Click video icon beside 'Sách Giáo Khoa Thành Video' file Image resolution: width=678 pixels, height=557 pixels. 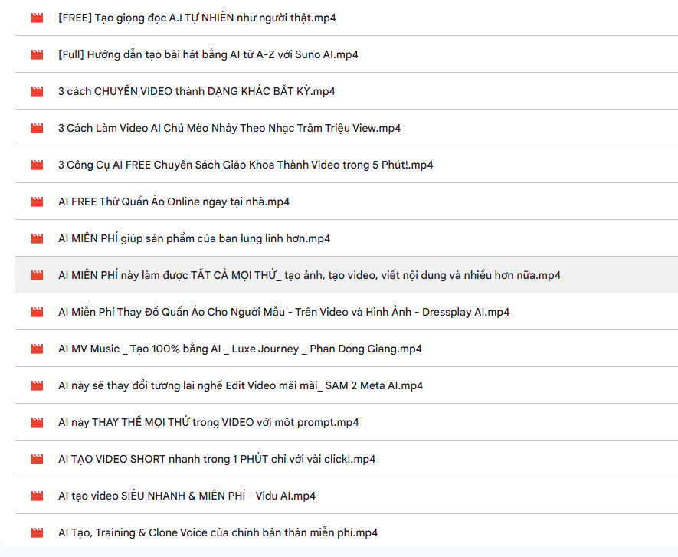[37, 165]
